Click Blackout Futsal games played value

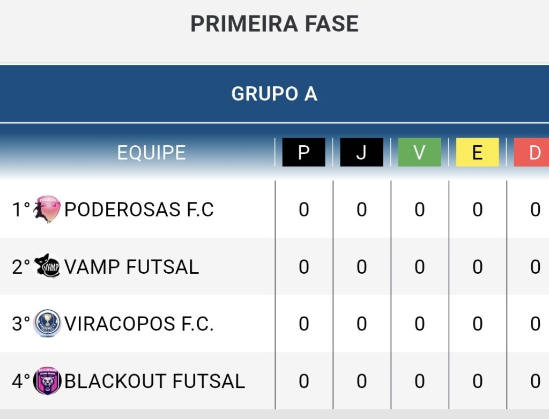[x=362, y=381]
